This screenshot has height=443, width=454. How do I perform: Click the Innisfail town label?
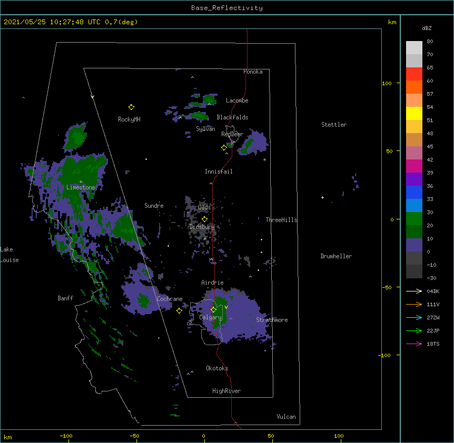click(219, 172)
